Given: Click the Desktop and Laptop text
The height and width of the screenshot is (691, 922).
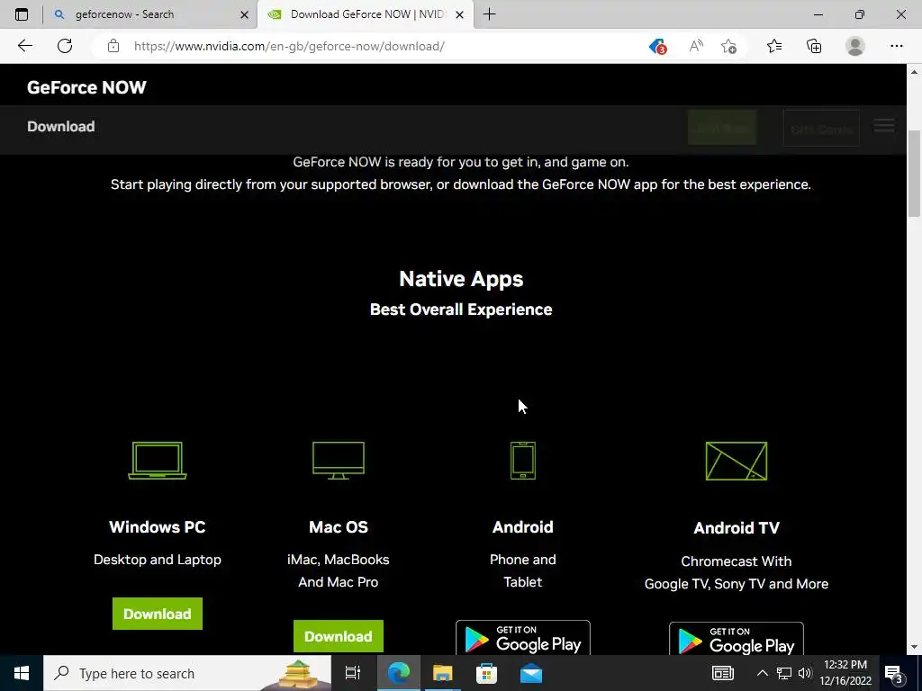Looking at the screenshot, I should tap(158, 560).
